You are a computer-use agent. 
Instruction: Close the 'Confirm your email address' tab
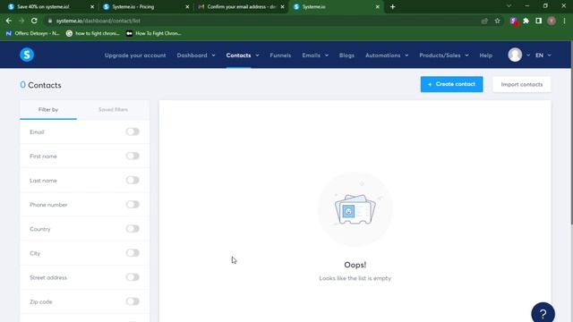(283, 6)
